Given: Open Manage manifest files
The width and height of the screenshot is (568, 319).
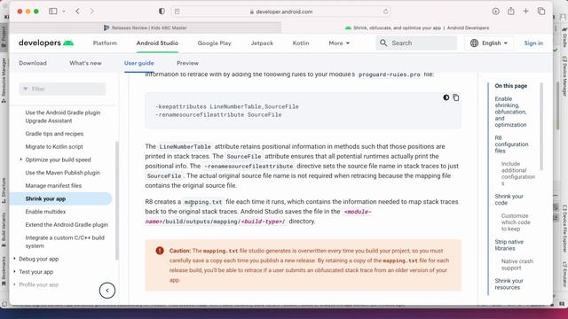Looking at the screenshot, I should tap(53, 185).
